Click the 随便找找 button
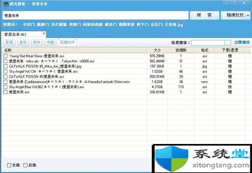252x173 pixels. coord(234,15)
